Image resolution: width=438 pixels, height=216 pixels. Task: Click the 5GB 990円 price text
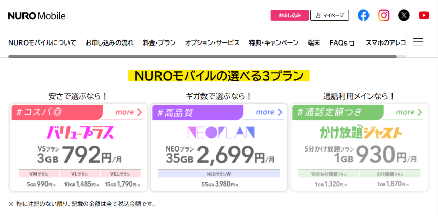[41, 184]
